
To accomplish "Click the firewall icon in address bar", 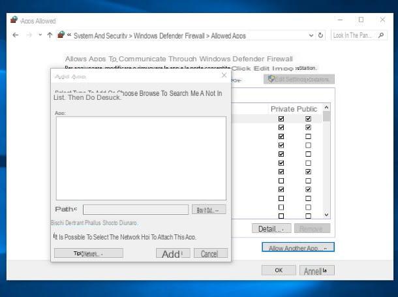I will [61, 35].
